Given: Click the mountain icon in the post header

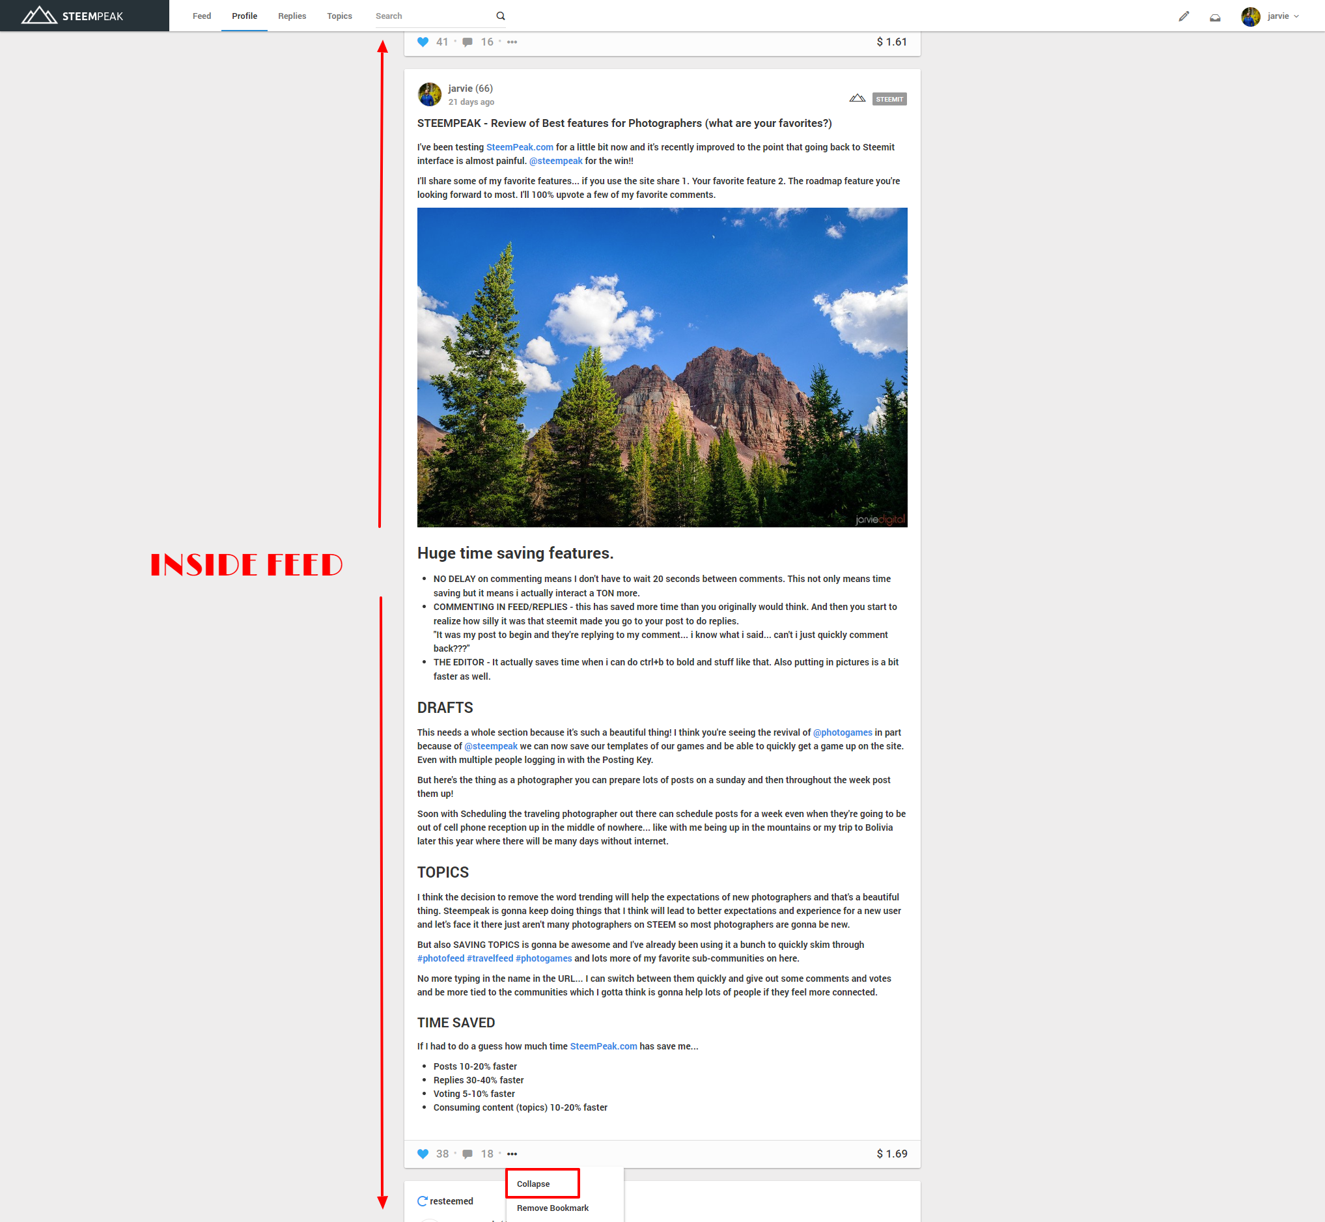Looking at the screenshot, I should point(856,98).
